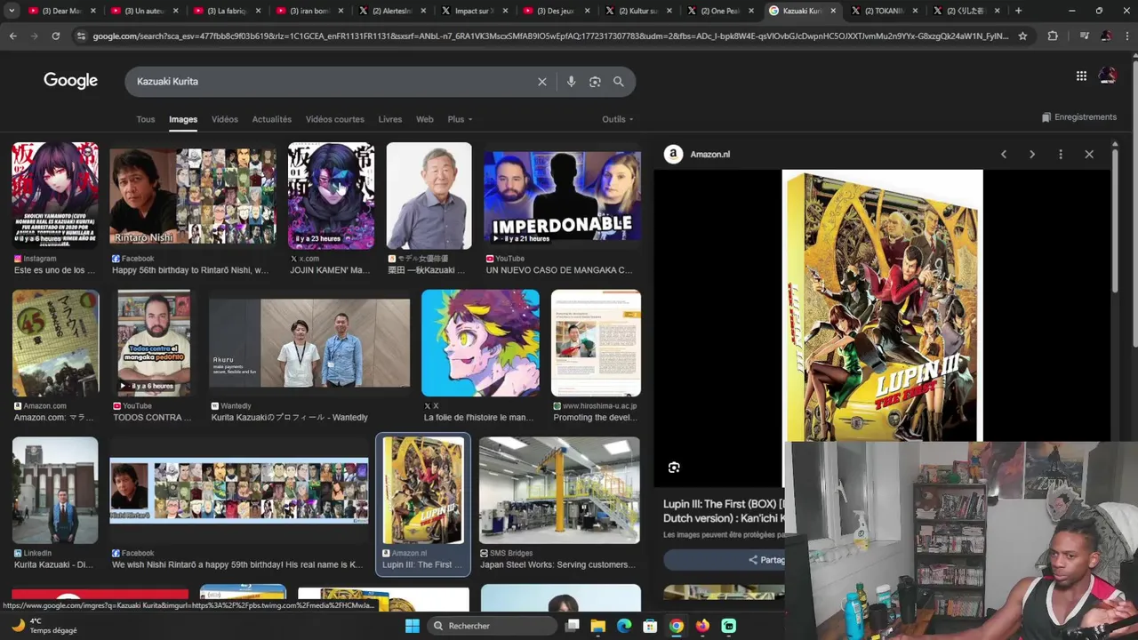Screen dimensions: 1138x640
Task: Expand the Plus filter dropdown
Action: [x=460, y=119]
